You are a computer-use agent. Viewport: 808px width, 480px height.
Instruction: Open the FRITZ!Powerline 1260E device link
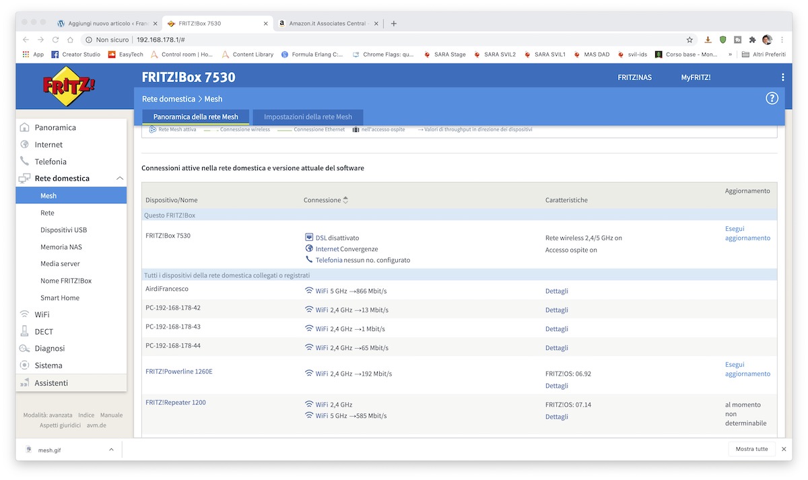pos(179,372)
